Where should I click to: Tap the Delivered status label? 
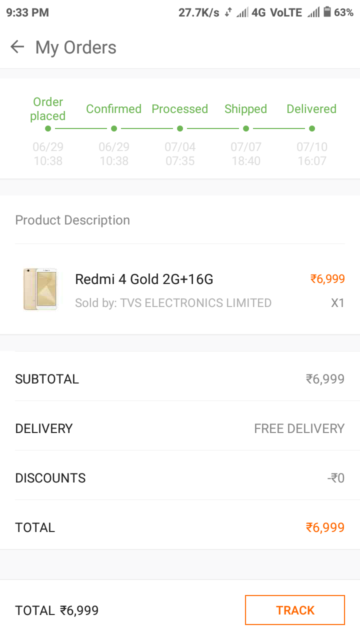coord(311,109)
